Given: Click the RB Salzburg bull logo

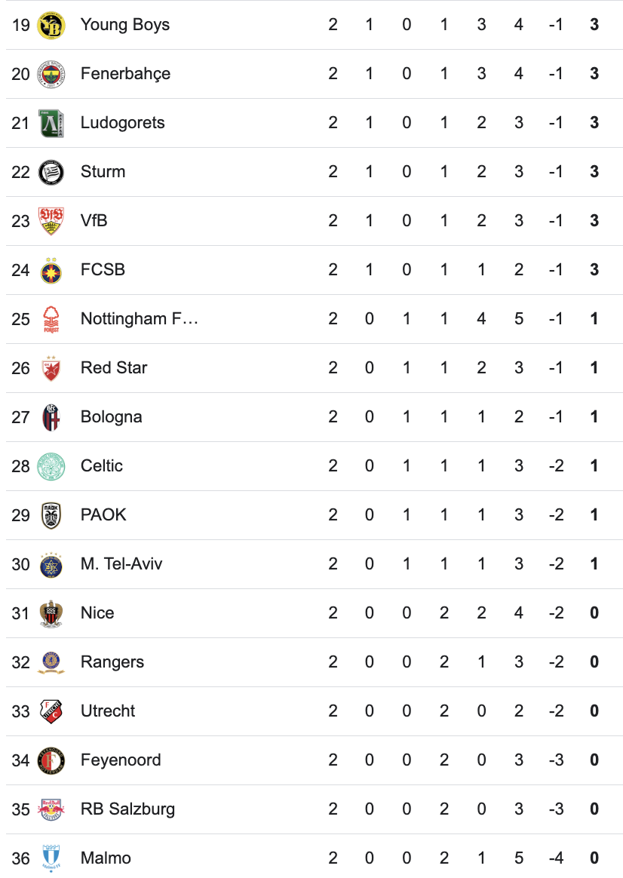Looking at the screenshot, I should coord(51,809).
